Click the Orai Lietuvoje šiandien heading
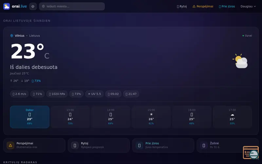 pyautogui.click(x=27, y=21)
